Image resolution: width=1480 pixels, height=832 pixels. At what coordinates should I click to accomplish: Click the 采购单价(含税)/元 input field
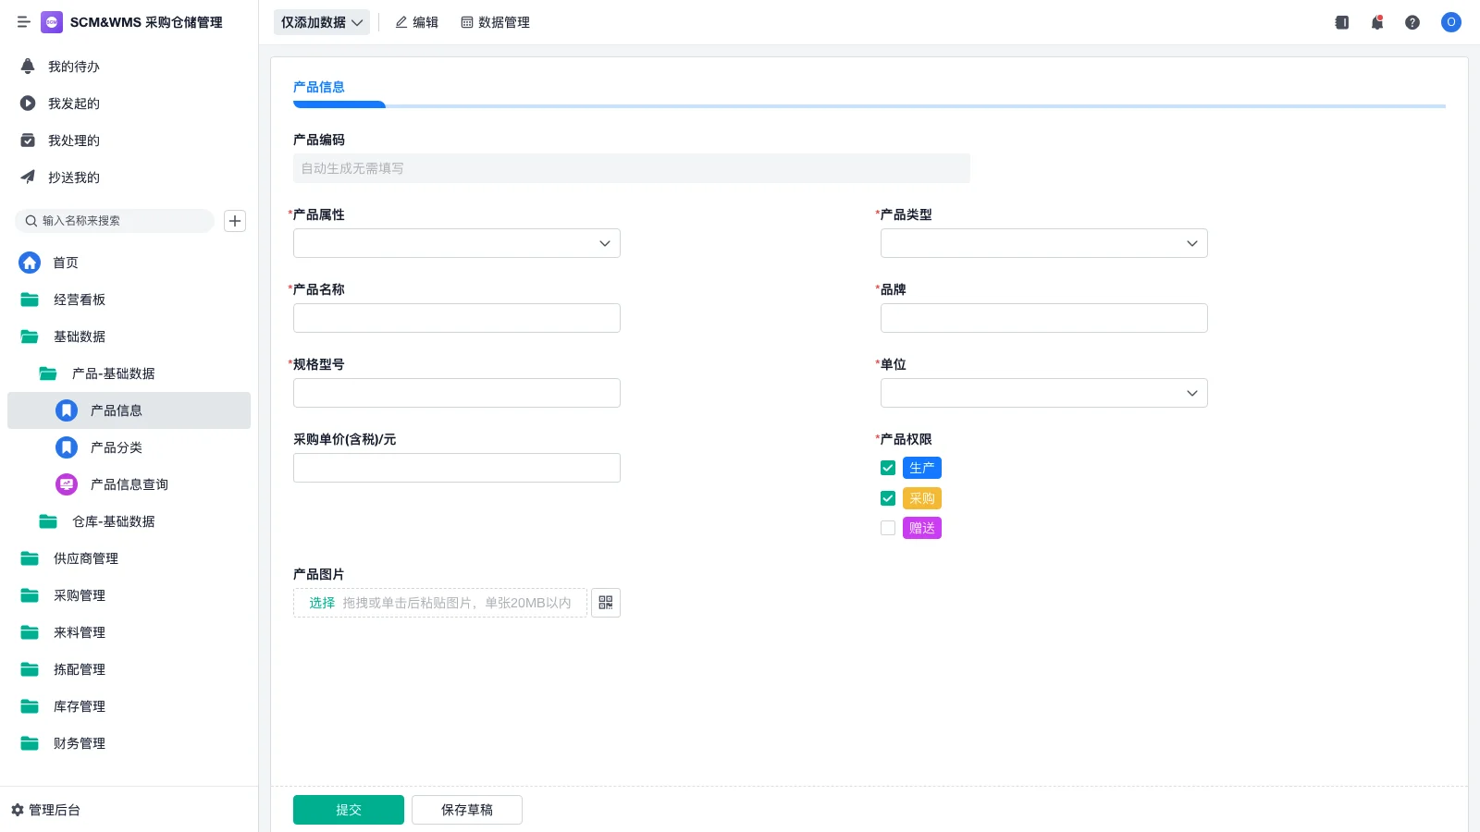pyautogui.click(x=457, y=468)
